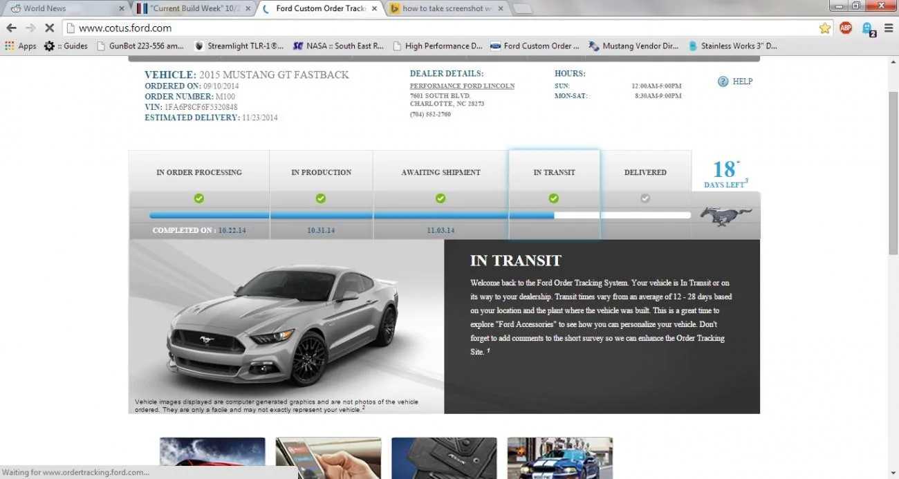Viewport: 899px width, 479px height.
Task: Switch to the how to take screenshot tab
Action: 447,8
